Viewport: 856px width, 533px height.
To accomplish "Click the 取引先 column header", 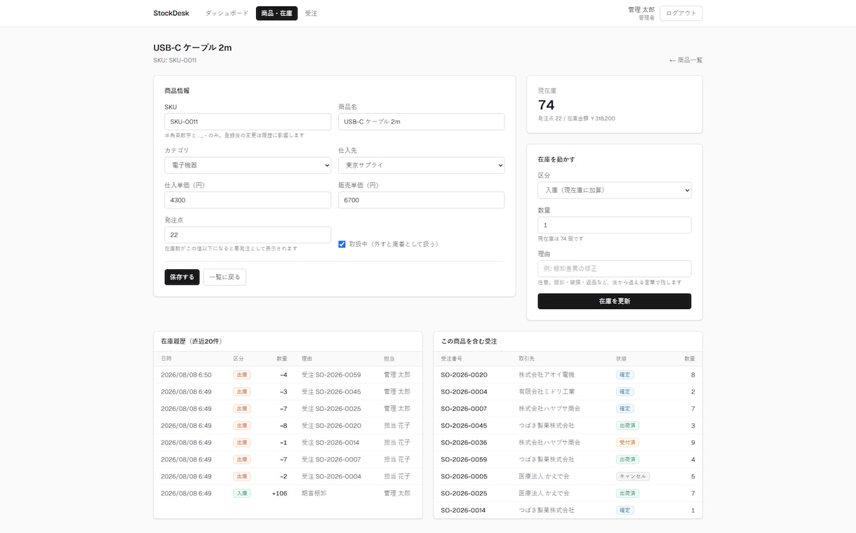I will pos(526,358).
